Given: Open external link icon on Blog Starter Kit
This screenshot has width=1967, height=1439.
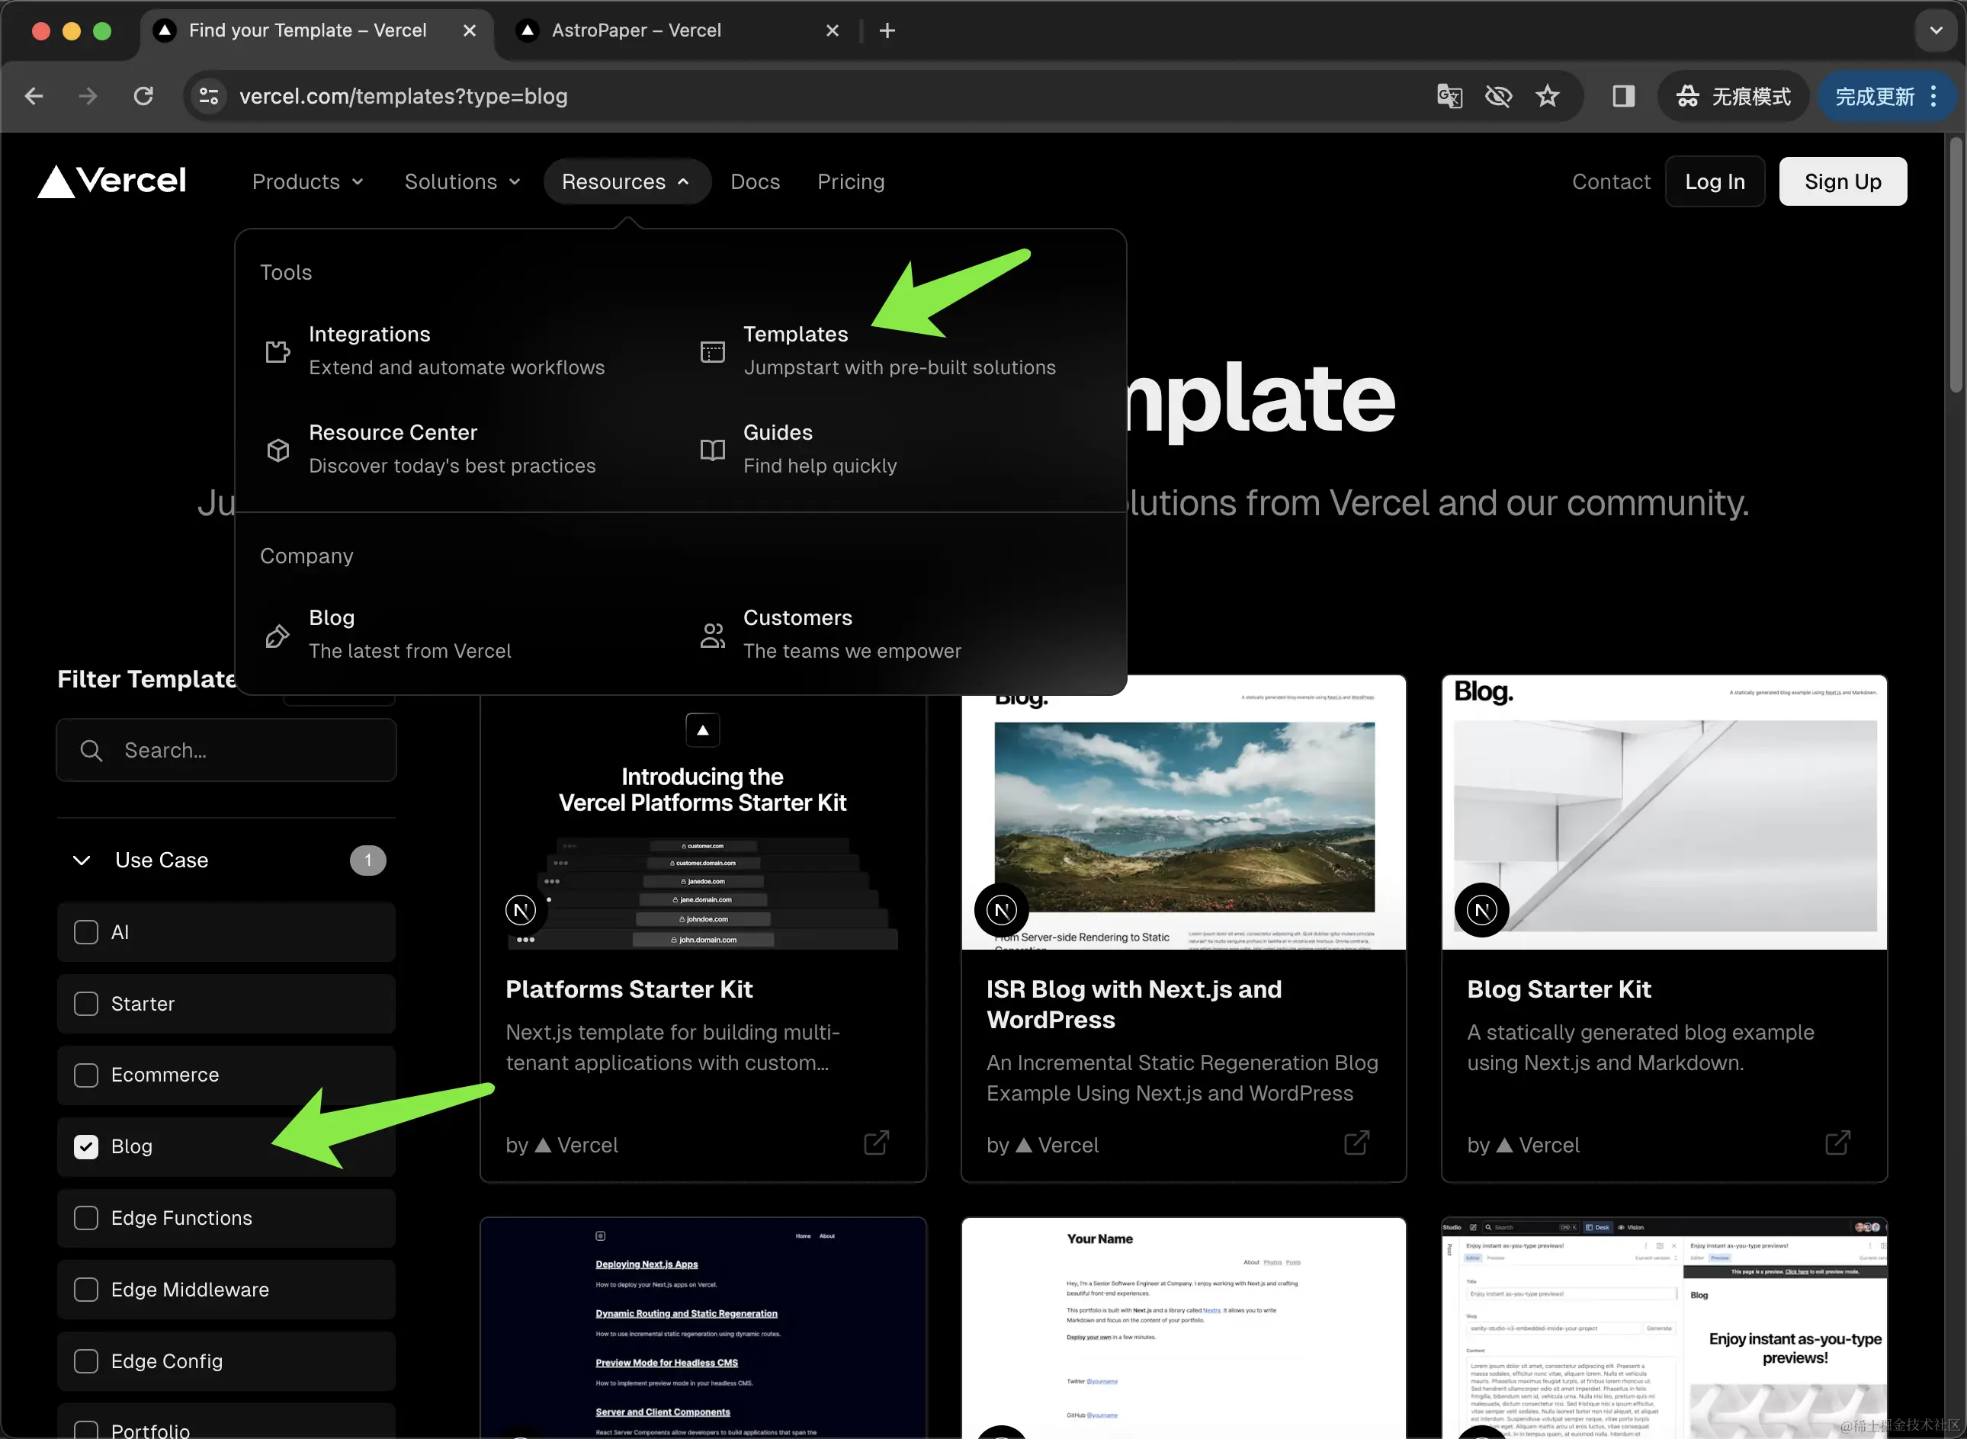Looking at the screenshot, I should point(1838,1143).
